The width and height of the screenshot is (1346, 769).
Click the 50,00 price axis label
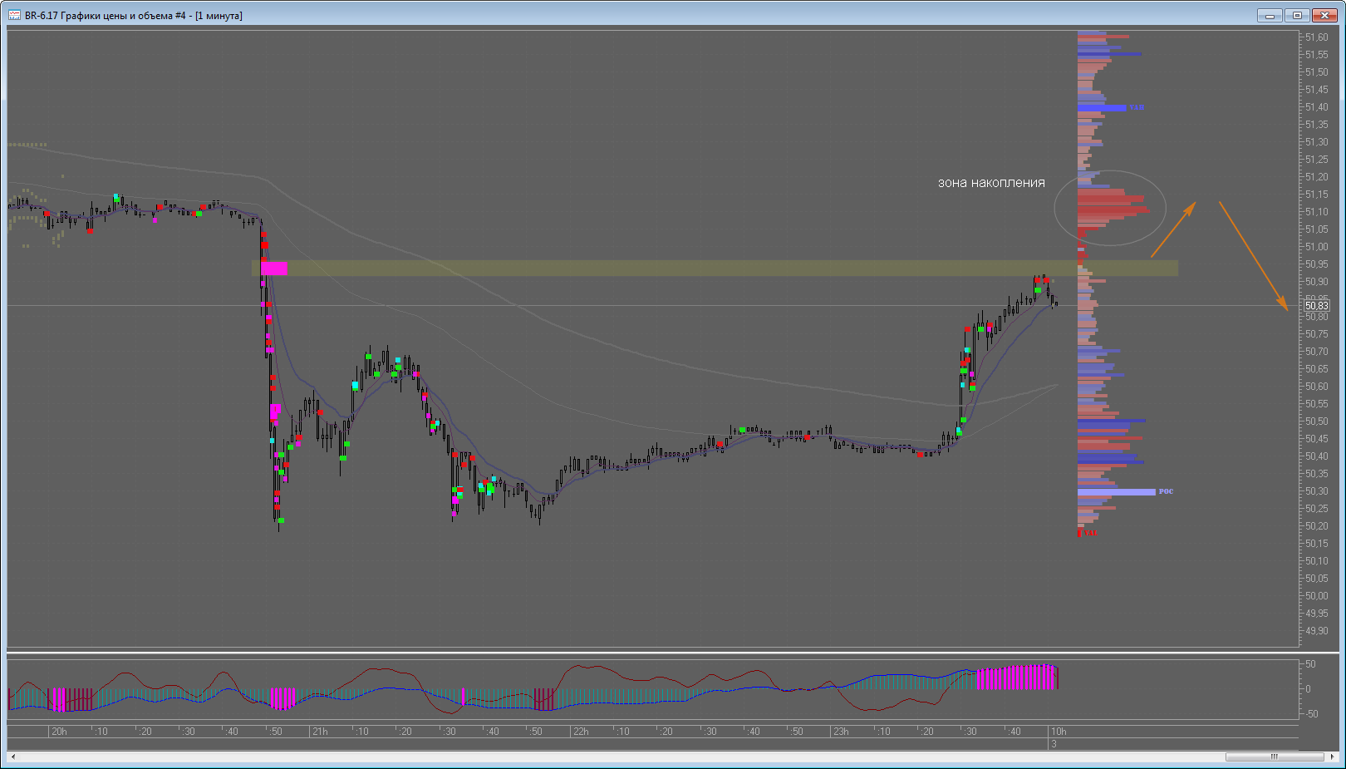(x=1317, y=596)
